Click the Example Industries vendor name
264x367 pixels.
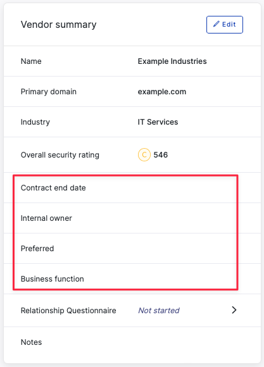[172, 61]
